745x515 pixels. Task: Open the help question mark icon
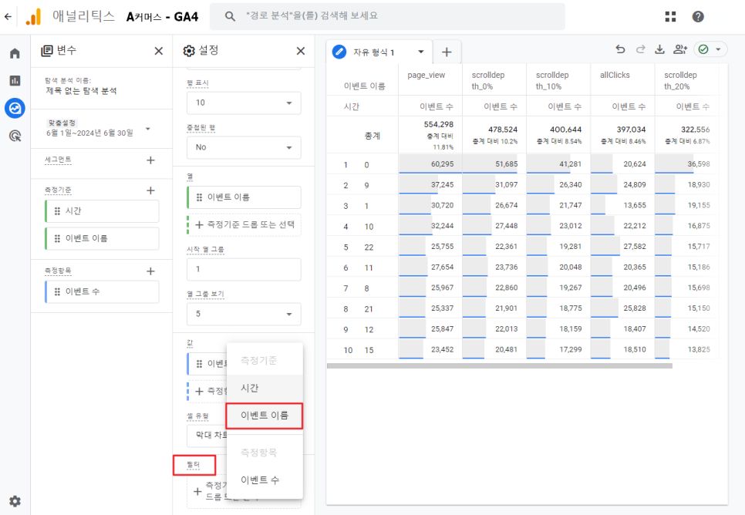click(698, 17)
